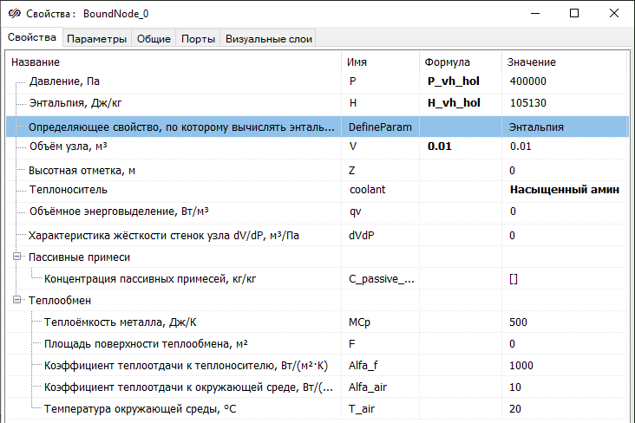Collapse the Теплообмен tree group
The height and width of the screenshot is (423, 635).
(x=17, y=301)
